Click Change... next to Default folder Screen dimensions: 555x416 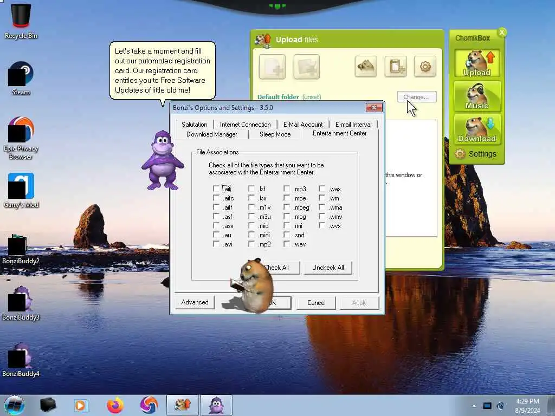417,97
